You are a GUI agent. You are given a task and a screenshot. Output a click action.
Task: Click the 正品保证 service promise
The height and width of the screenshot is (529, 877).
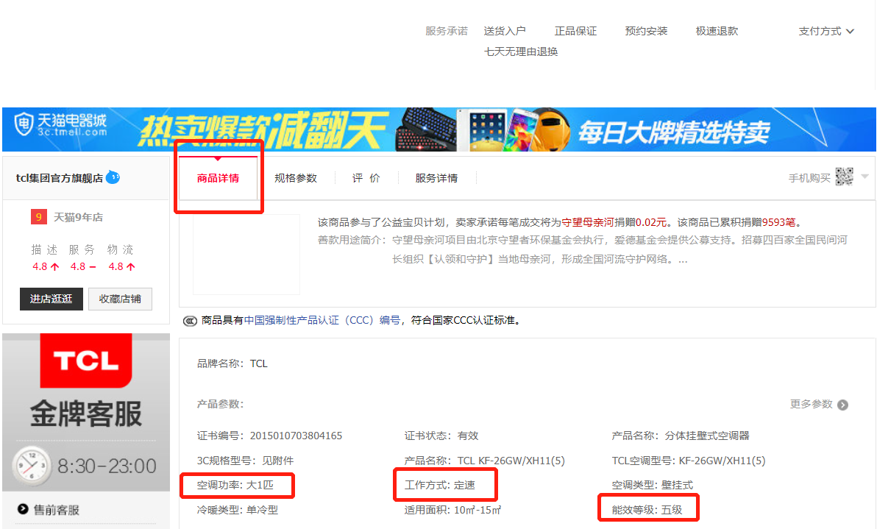(575, 32)
